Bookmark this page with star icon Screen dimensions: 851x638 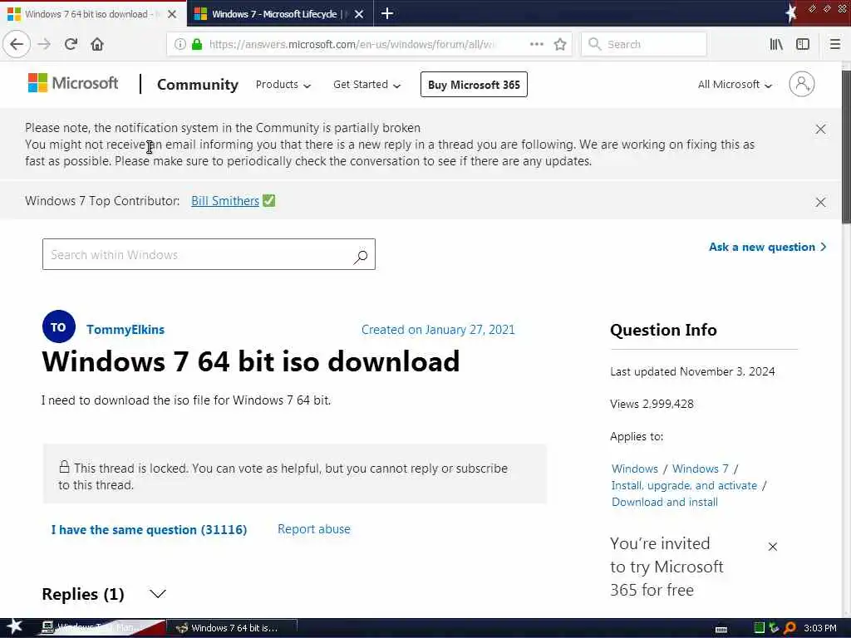tap(560, 44)
